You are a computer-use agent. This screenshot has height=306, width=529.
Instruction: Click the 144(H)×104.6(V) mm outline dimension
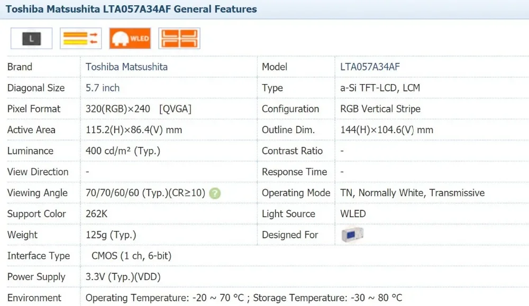[386, 130]
